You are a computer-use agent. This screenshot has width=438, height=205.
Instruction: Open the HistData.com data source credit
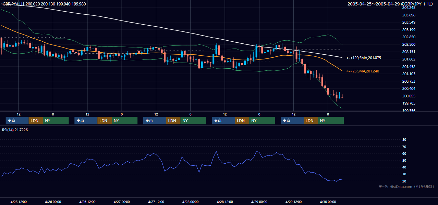406,187
